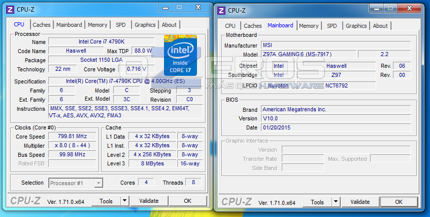The image size is (430, 217).
Task: Click the BIOS Version V10.0 field
Action: 336,118
